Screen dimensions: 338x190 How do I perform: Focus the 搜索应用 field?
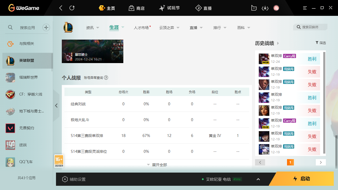[27, 27]
